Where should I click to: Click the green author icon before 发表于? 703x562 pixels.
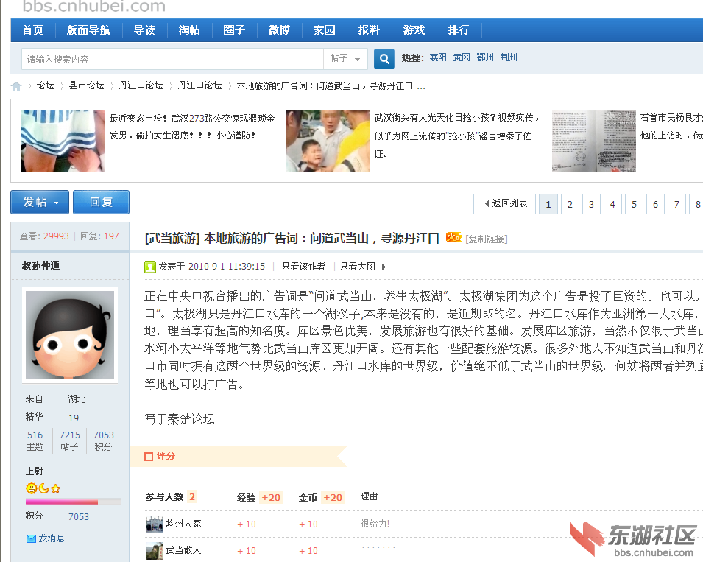(149, 267)
